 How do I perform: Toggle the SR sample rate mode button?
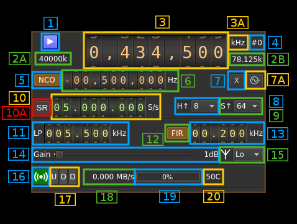pyautogui.click(x=42, y=107)
